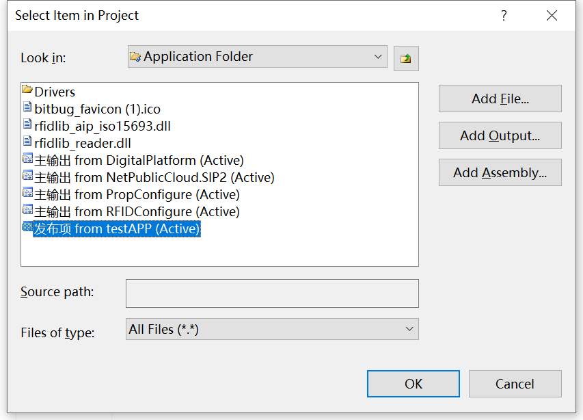The image size is (583, 420).
Task: Click the DigitalPlatform output icon
Action: pos(27,159)
